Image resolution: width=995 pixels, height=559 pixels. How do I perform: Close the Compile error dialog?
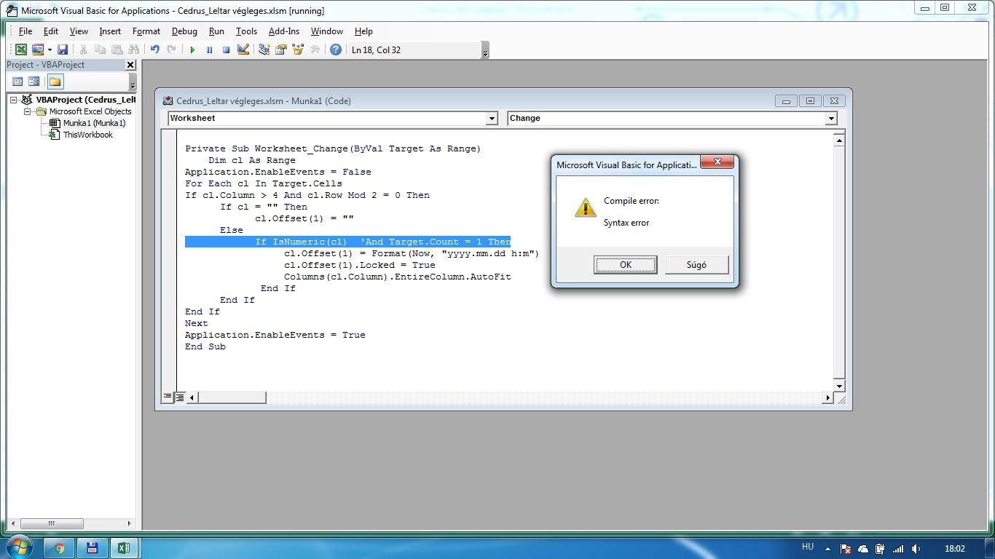click(x=718, y=162)
